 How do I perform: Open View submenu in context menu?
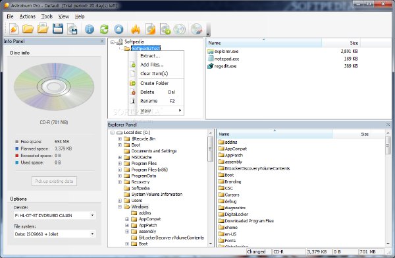click(156, 111)
